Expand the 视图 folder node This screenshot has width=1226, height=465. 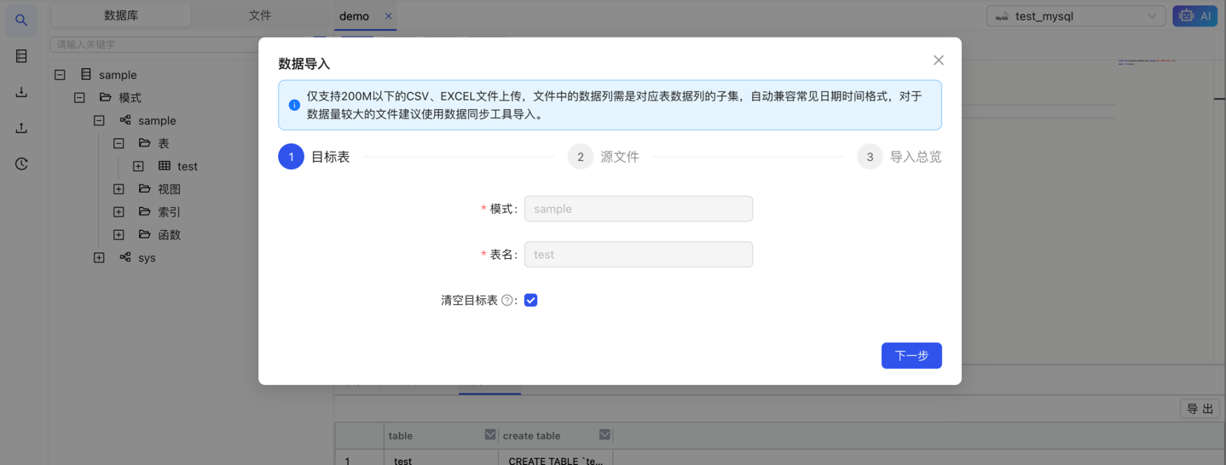pos(119,189)
